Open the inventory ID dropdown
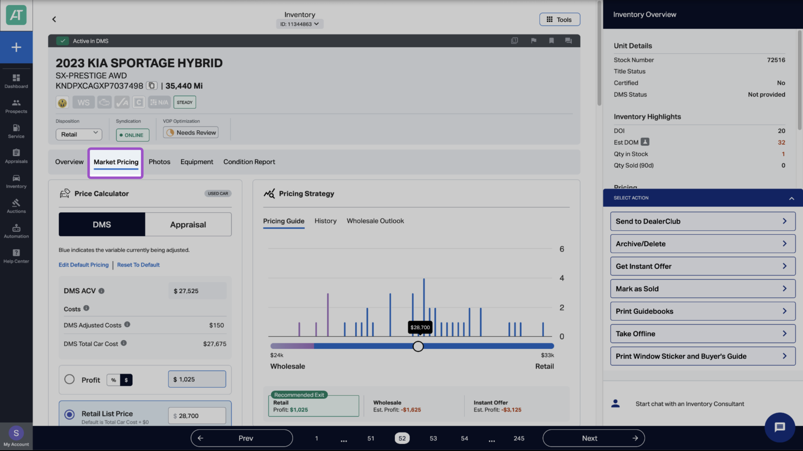Screen dimensions: 803x451 click(300, 24)
